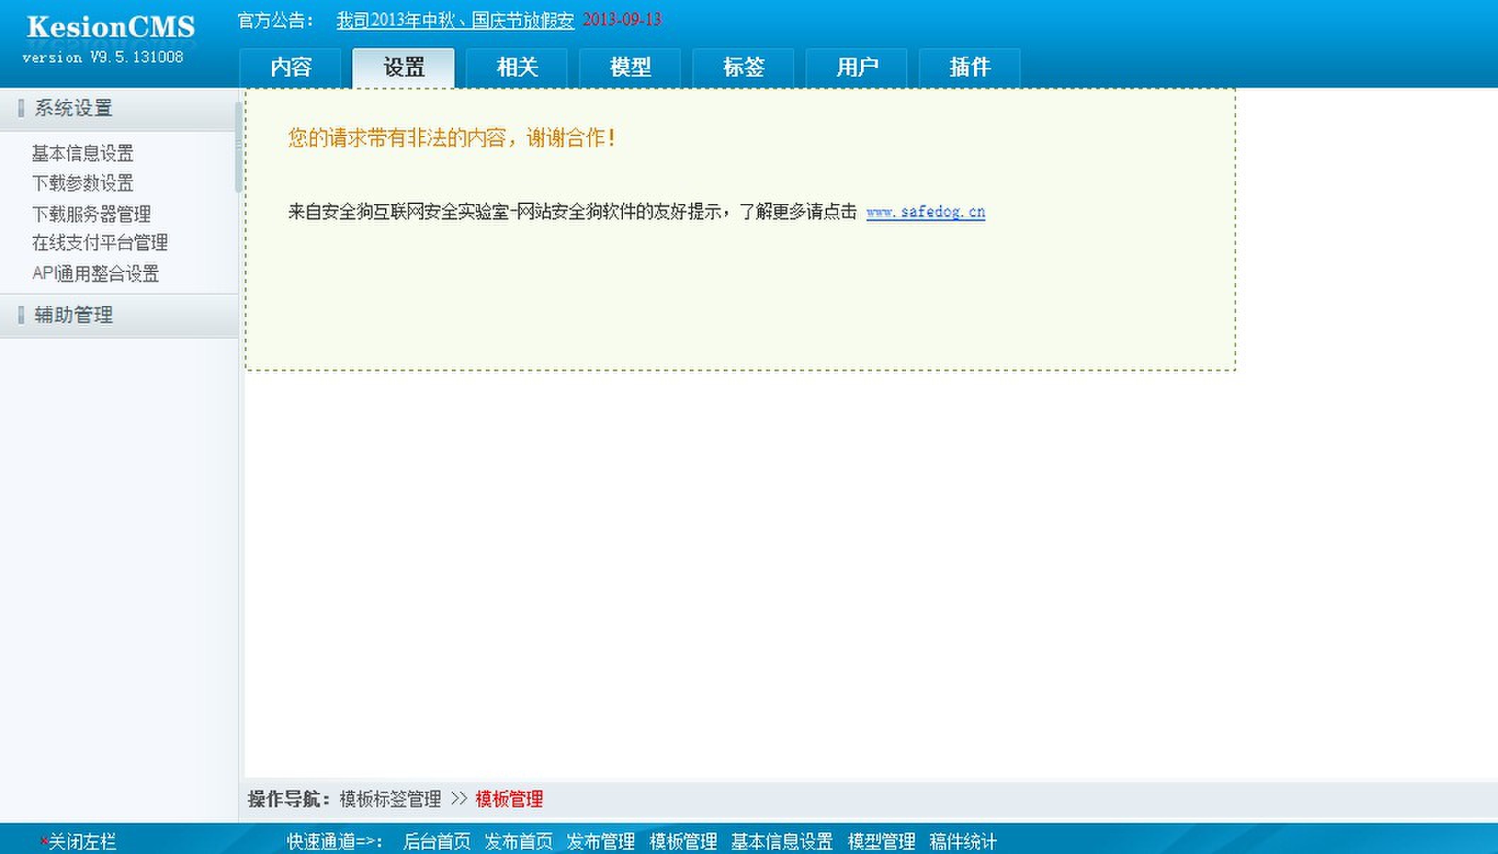Image resolution: width=1498 pixels, height=854 pixels.
Task: Click the left sidebar scrollbar thumb
Action: tap(238, 147)
